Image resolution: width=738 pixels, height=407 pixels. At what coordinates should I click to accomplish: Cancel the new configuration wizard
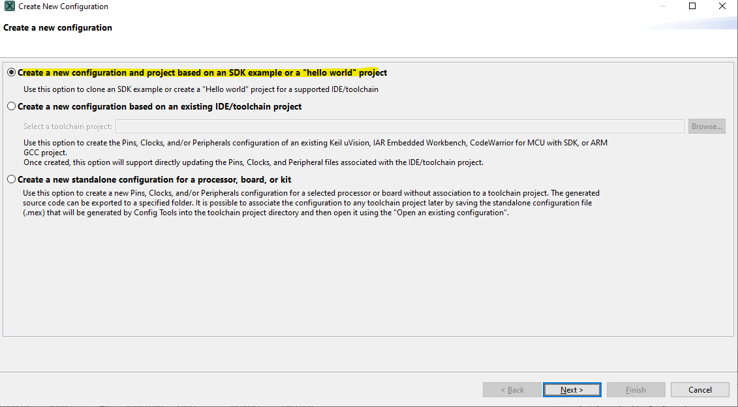[700, 390]
